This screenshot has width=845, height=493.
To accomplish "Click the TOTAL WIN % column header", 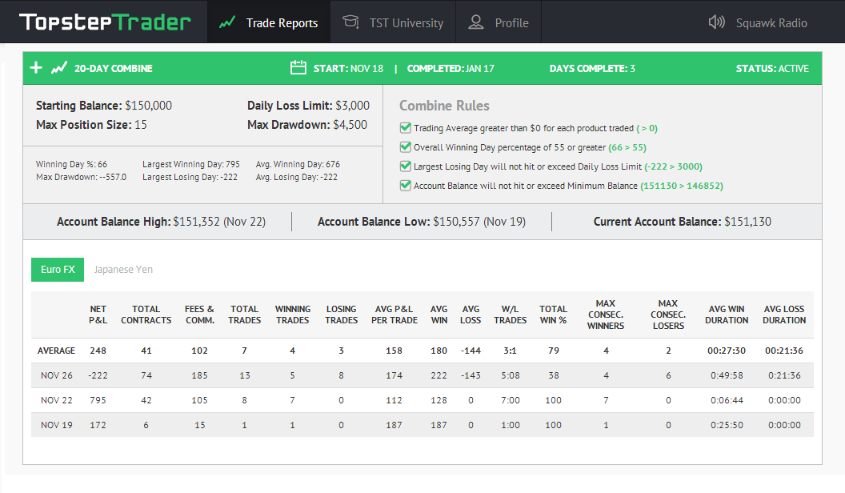I will [x=554, y=314].
